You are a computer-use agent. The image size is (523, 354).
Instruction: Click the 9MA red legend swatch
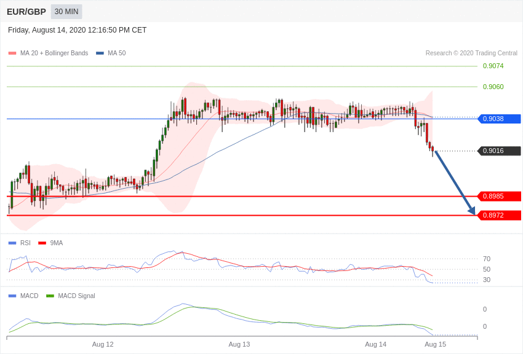[x=42, y=243]
